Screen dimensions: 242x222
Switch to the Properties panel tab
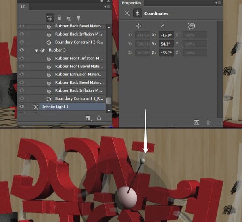131,3
